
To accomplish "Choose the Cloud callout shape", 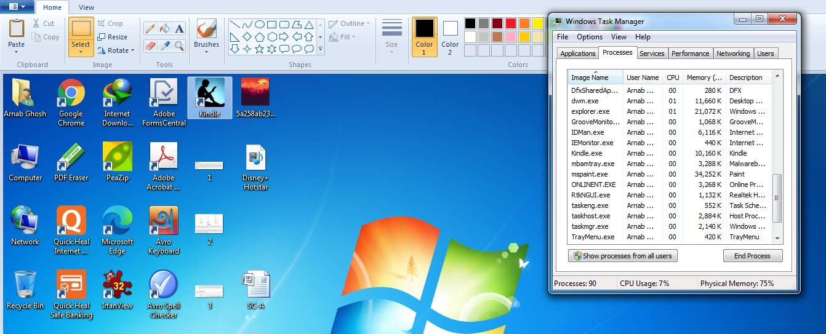I will [309, 49].
